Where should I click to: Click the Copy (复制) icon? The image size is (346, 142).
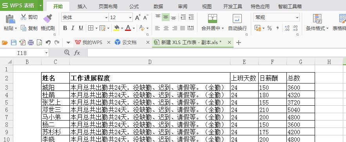point(24,28)
